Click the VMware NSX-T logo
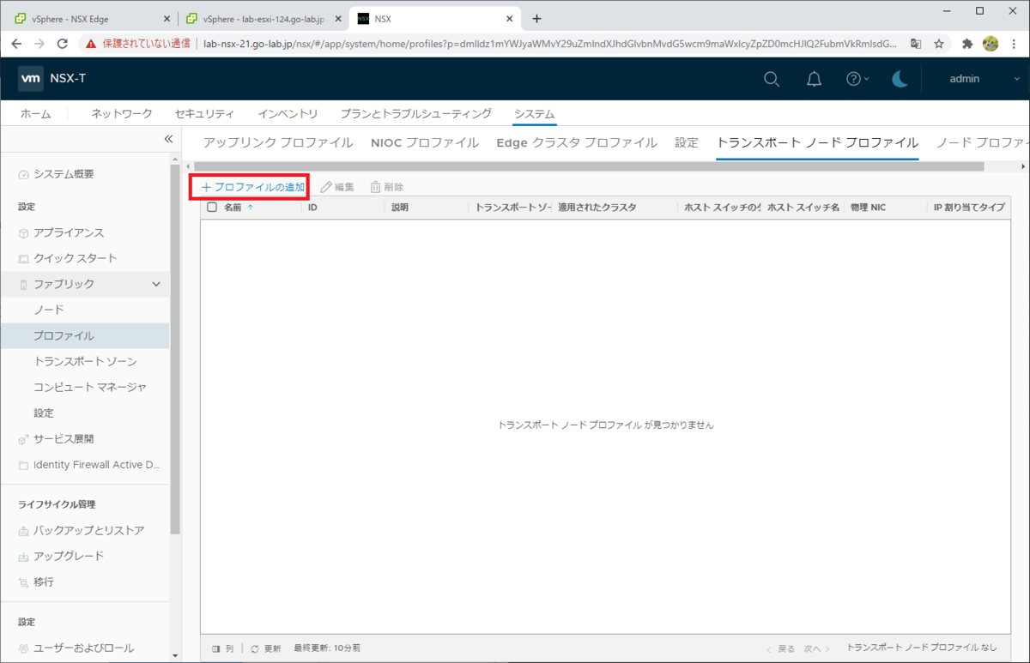The height and width of the screenshot is (663, 1030). [x=52, y=79]
